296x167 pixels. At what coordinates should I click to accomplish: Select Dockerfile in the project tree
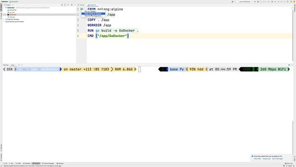(12, 10)
